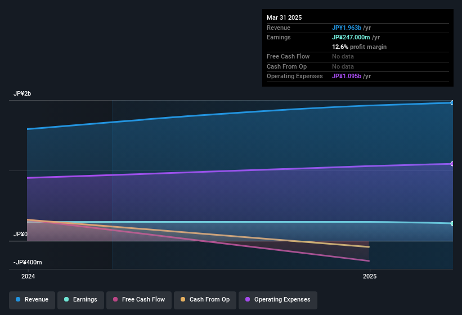Click the Operating Expenses tooltip row label
The image size is (462, 315).
coord(294,76)
